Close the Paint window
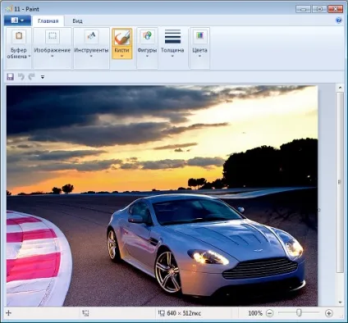The image size is (348, 323). pos(335,9)
